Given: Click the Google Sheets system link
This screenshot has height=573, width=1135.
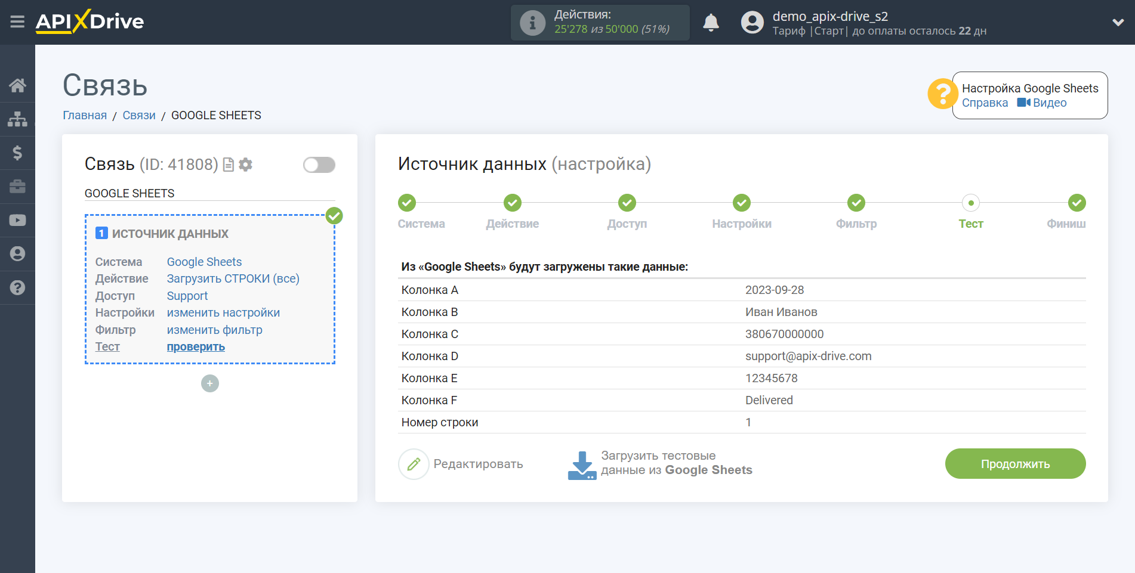Looking at the screenshot, I should [x=204, y=262].
